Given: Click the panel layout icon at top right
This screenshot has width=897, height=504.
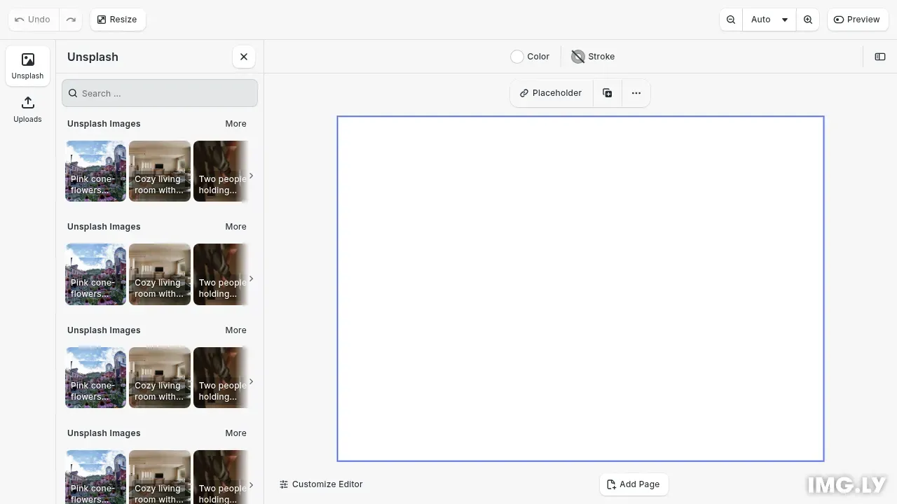Looking at the screenshot, I should pyautogui.click(x=879, y=56).
